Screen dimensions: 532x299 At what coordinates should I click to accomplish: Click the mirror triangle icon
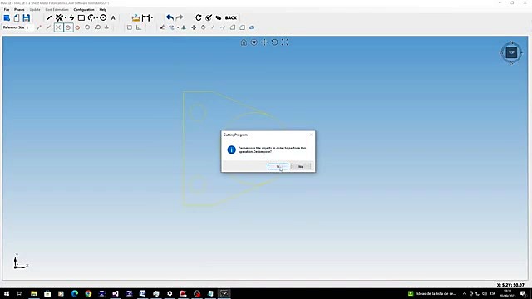184,27
